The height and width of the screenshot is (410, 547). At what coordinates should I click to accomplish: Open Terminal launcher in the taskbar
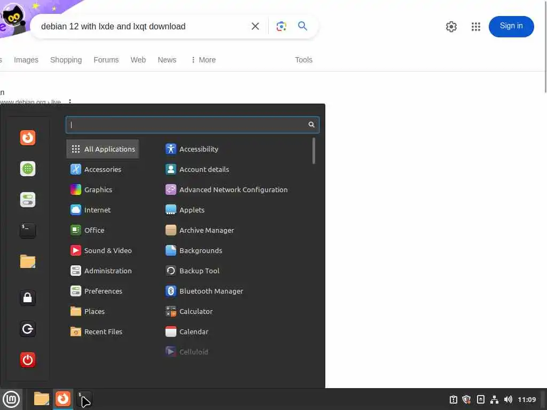[84, 399]
